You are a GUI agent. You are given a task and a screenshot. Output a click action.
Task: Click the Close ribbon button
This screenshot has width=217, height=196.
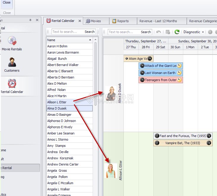[x=7, y=4]
